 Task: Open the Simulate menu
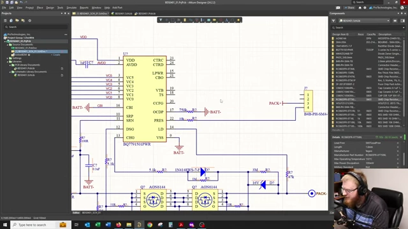tap(71, 8)
